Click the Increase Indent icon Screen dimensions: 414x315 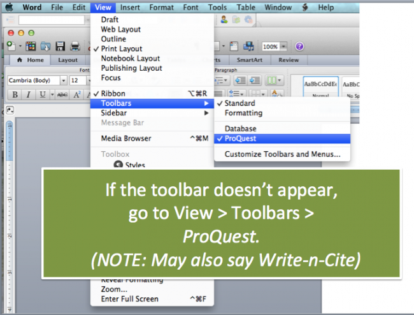[x=255, y=80]
